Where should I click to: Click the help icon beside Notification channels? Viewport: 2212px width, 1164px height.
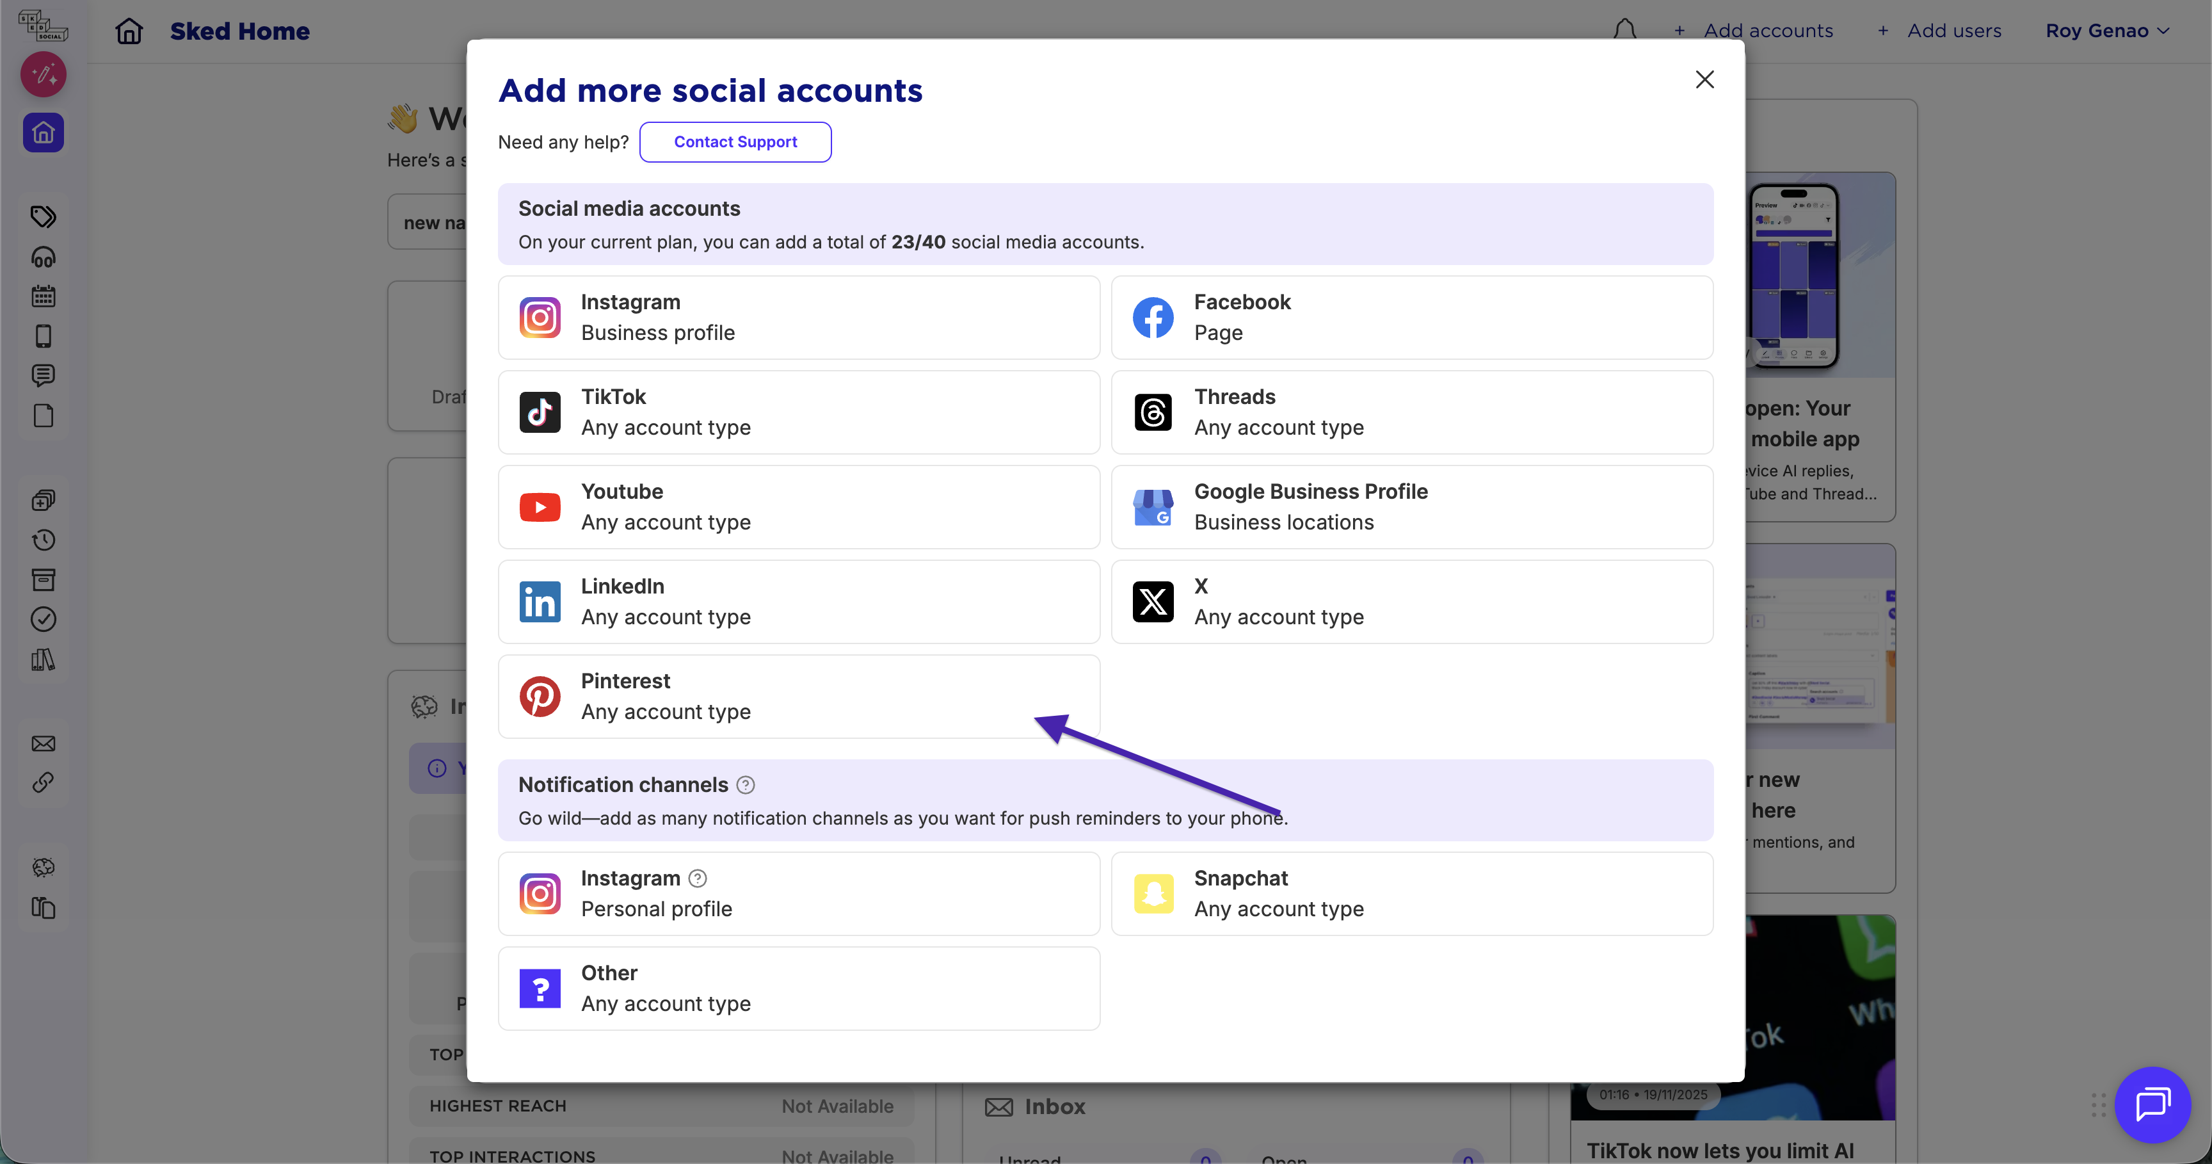746,784
